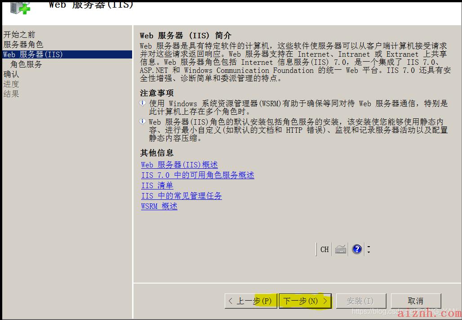This screenshot has width=462, height=320.
Task: Click the 注意事项 heading
Action: 157,93
